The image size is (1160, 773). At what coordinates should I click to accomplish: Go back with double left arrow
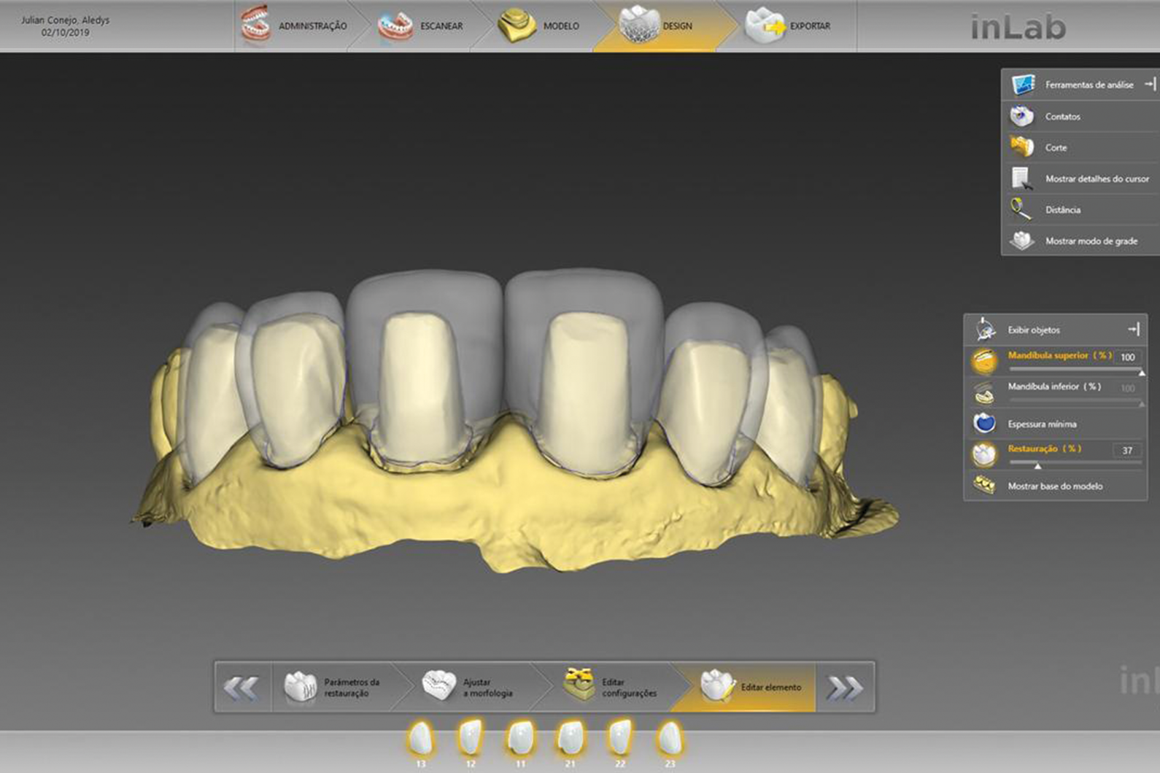pyautogui.click(x=241, y=688)
